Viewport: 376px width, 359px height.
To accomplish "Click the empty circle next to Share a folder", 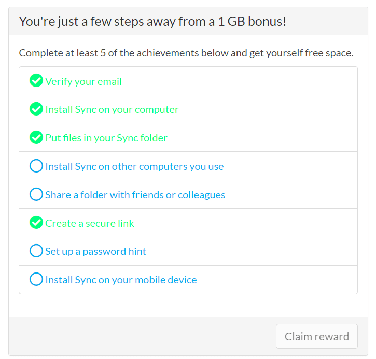I will [x=36, y=194].
